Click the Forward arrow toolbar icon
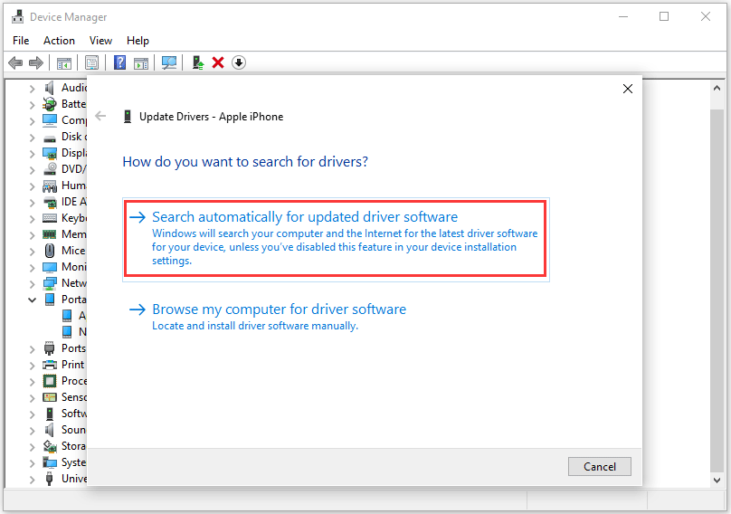This screenshot has width=731, height=514. pos(36,62)
